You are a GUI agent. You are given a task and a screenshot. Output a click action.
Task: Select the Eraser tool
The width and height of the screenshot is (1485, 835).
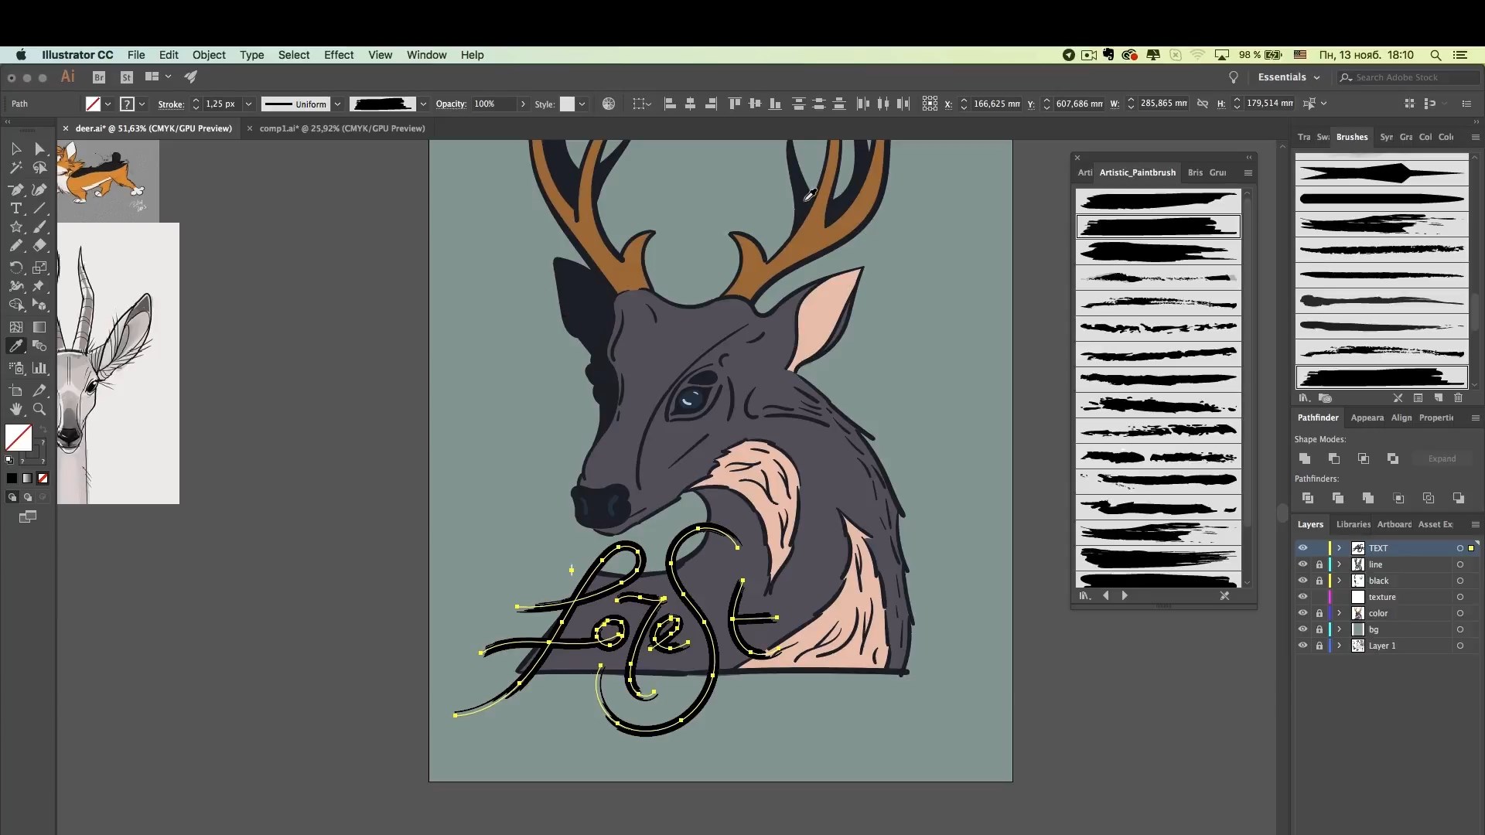pos(39,246)
